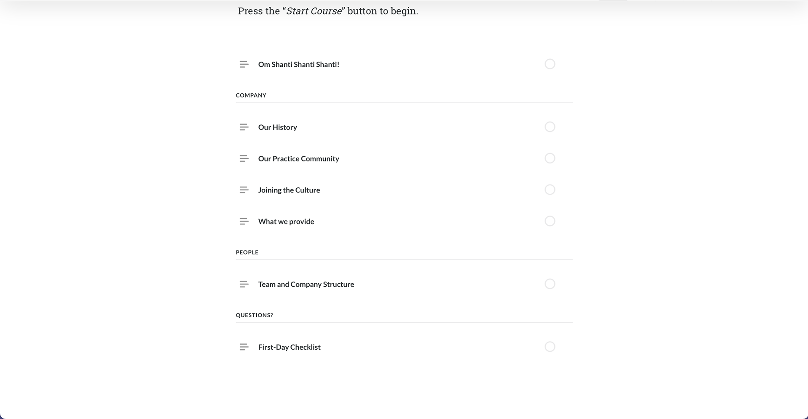Viewport: 808px width, 419px height.
Task: Click lesson icon beside First-Day Checklist
Action: 244,347
